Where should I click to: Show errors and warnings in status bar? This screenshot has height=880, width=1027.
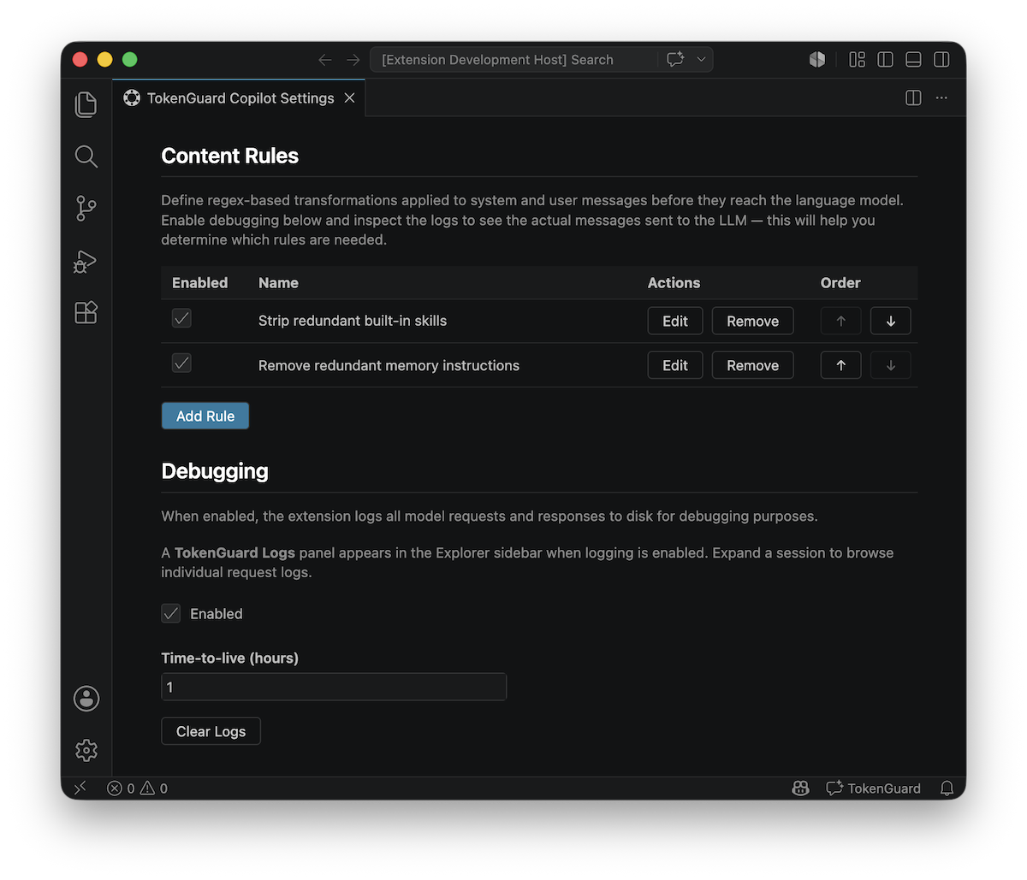137,788
